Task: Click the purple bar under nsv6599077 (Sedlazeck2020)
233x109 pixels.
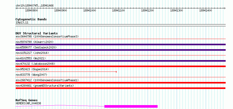Action: click(x=120, y=50)
